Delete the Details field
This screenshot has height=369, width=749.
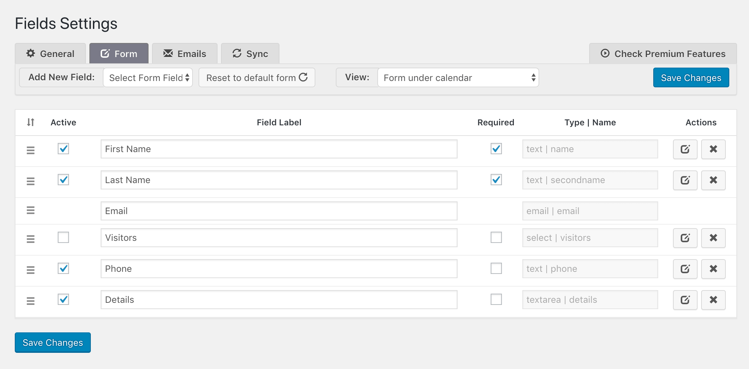pyautogui.click(x=713, y=300)
